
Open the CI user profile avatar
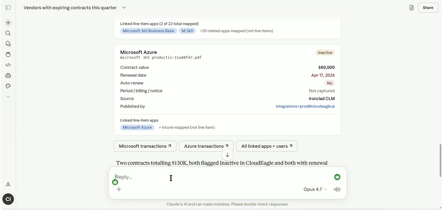[x=8, y=199]
